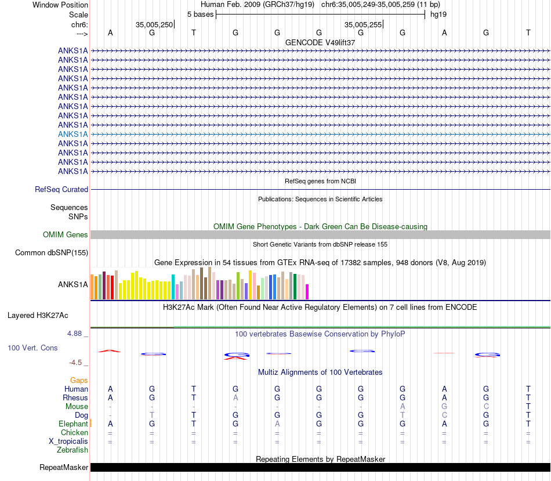Image resolution: width=551 pixels, height=481 pixels.
Task: Open 100 vertebrates Basewise Conservation by PhyloP title
Action: [x=320, y=334]
